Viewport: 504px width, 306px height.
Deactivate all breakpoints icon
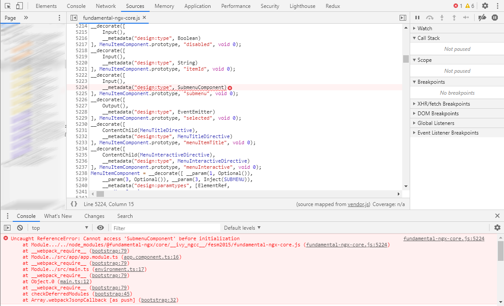click(x=482, y=18)
